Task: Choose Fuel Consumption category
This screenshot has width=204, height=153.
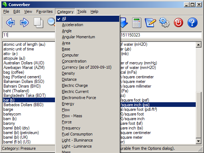Action: pyautogui.click(x=88, y=134)
